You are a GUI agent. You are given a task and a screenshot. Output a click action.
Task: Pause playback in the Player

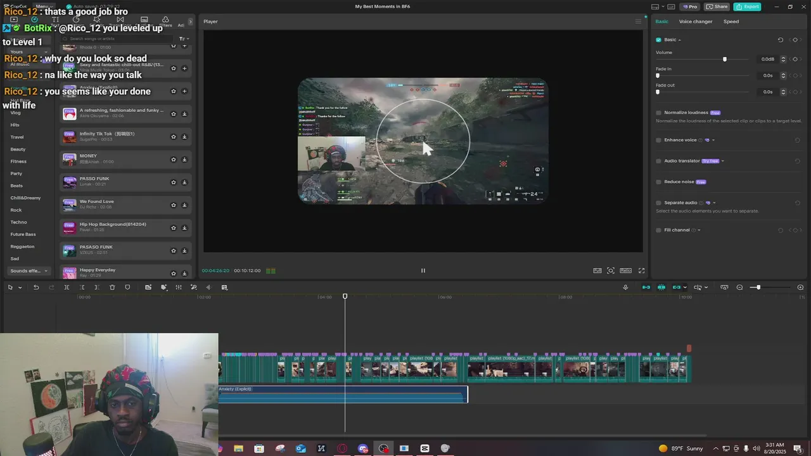click(423, 270)
